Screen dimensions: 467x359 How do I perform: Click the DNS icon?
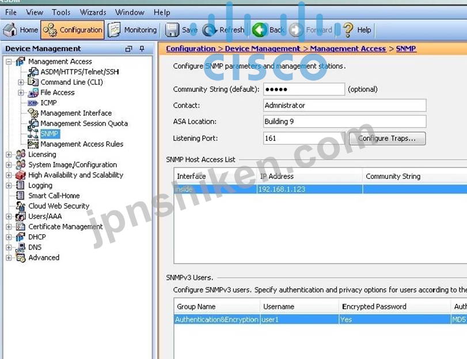coord(21,247)
